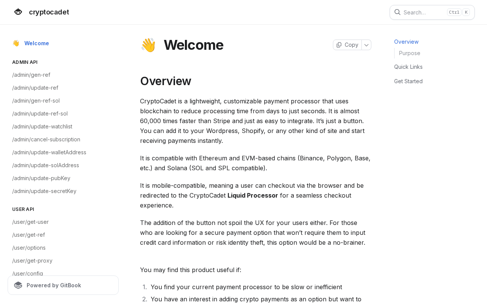487x304 pixels.
Task: Jump to Overview section in outline
Action: [x=406, y=42]
